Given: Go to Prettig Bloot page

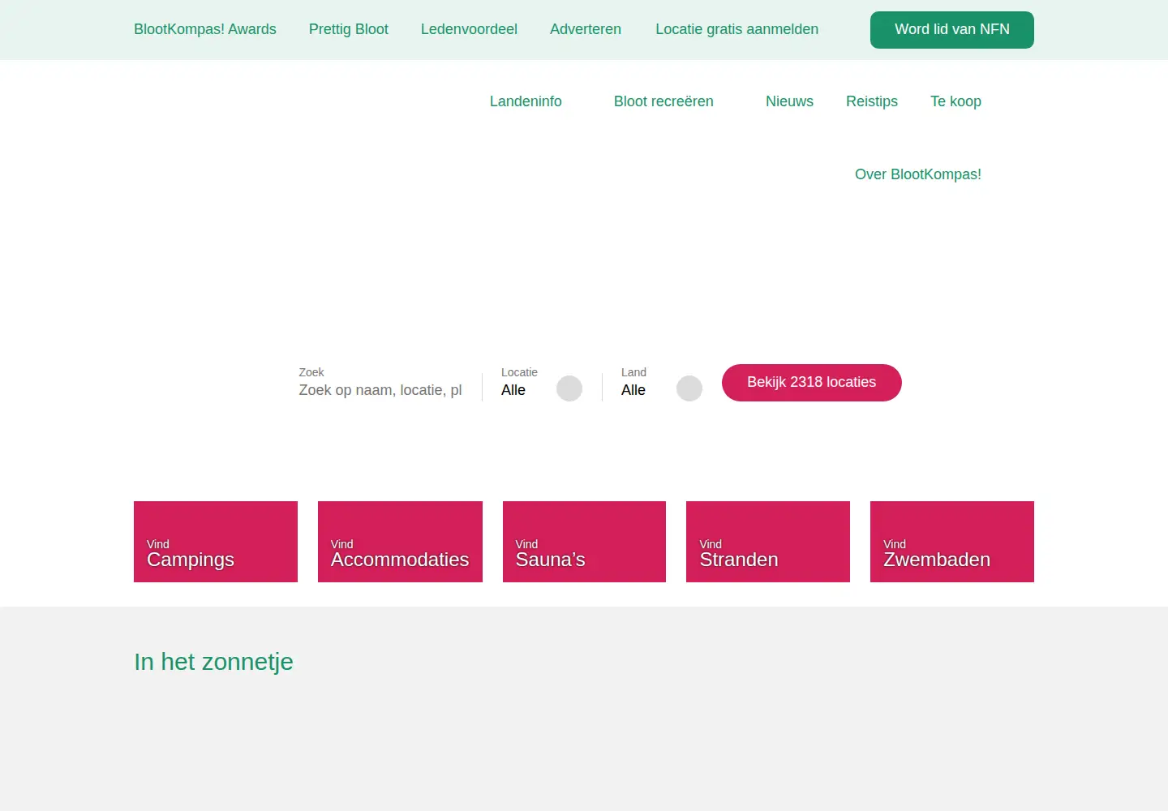Looking at the screenshot, I should pos(349,29).
